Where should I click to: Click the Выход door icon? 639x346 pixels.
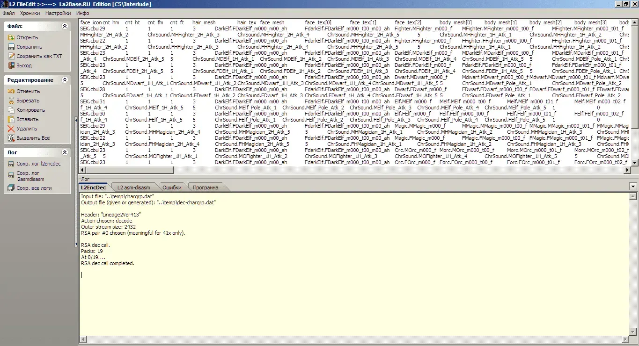click(x=11, y=65)
